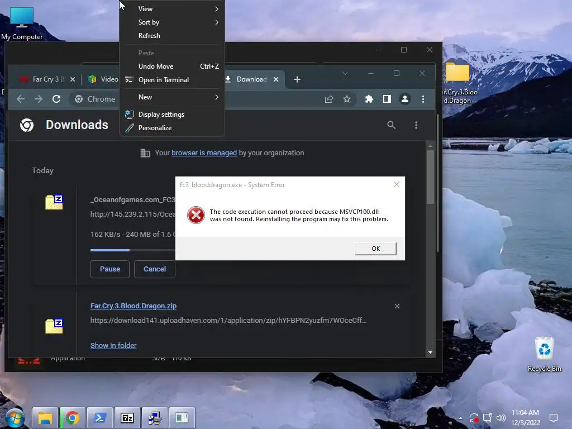Screen dimensions: 572x429
Task: Click the uploadhaven download URL text
Action: pos(228,320)
